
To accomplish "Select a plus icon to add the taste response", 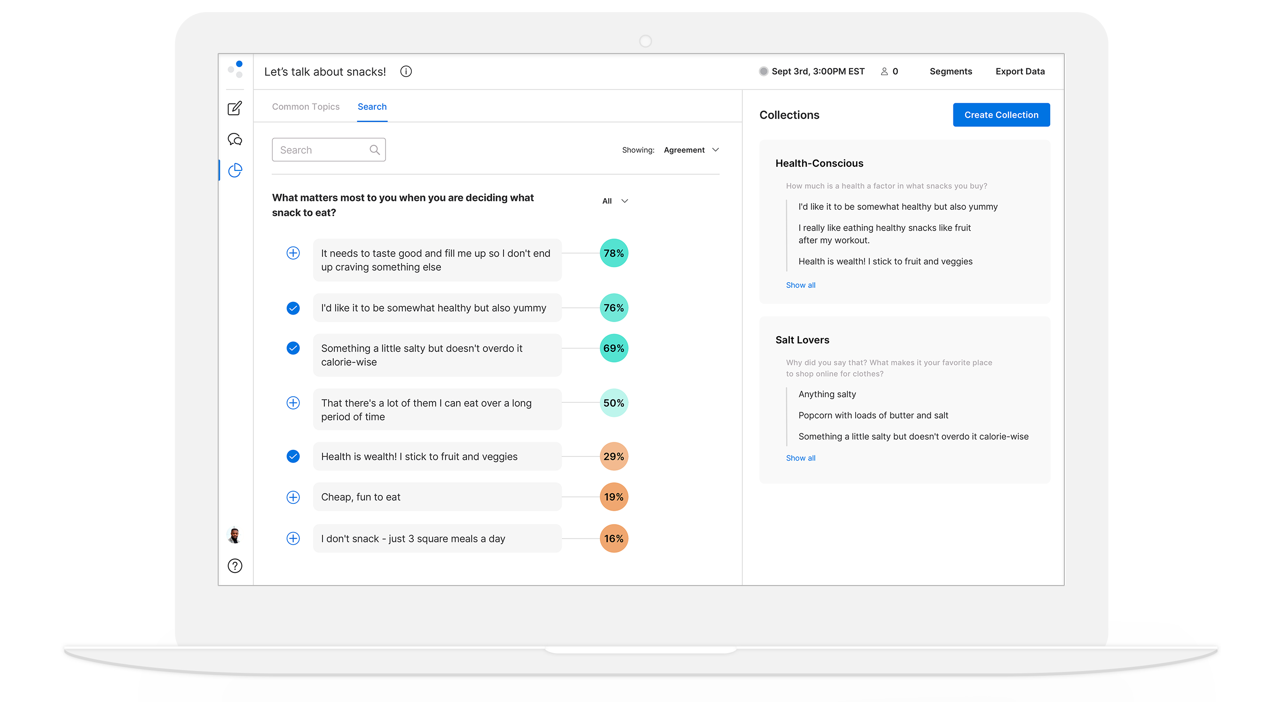I will [x=293, y=253].
